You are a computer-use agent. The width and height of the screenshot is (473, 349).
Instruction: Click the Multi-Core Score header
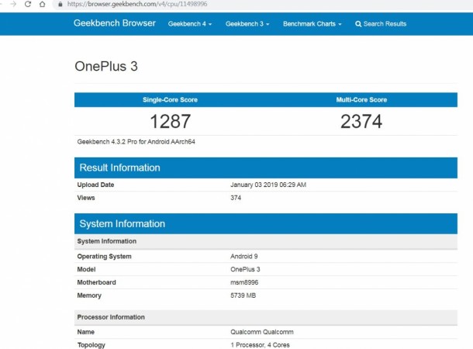[361, 100]
